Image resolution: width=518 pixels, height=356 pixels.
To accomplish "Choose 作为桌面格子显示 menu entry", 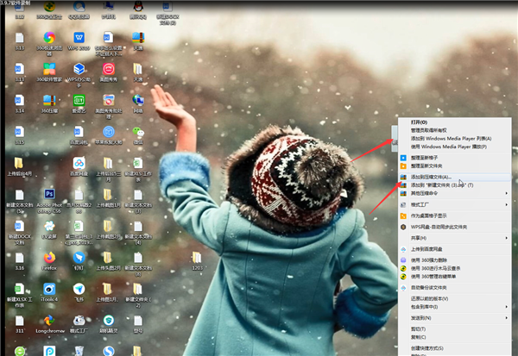I will (455, 215).
